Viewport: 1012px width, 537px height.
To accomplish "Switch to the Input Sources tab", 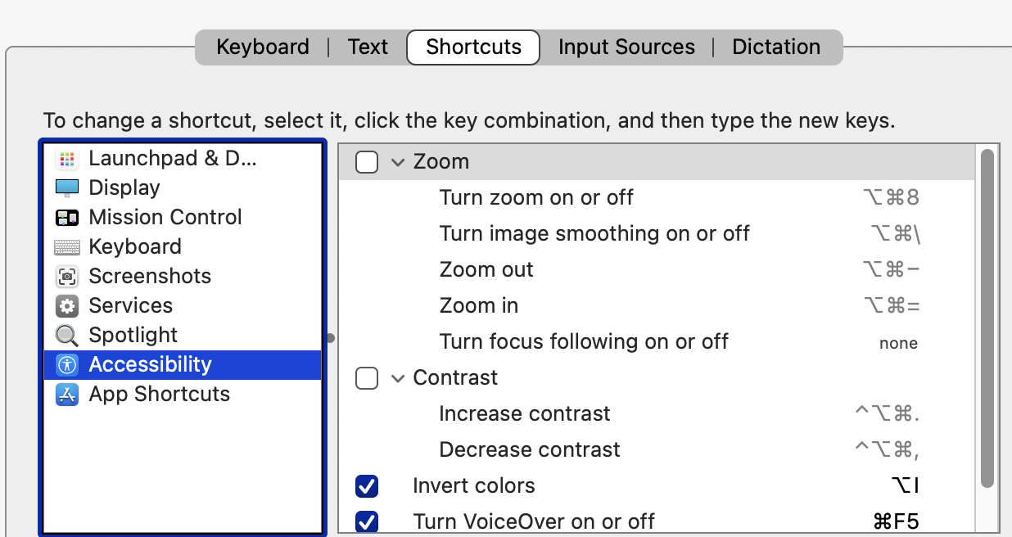I will [x=626, y=47].
